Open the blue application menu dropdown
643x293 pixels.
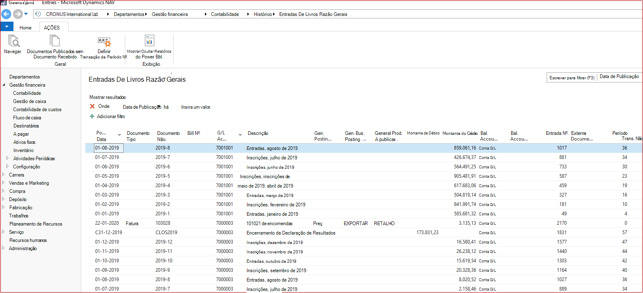7,27
